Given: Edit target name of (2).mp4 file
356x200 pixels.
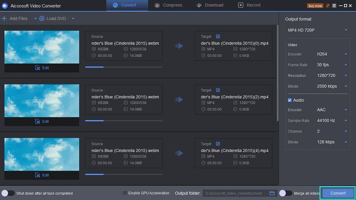Looking at the screenshot, I should click(x=218, y=90).
